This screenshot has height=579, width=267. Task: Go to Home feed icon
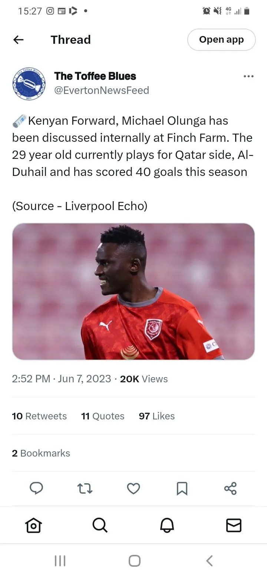[33, 525]
